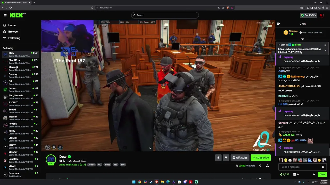330x185 pixels.
Task: Open the WhatsApp channel link in pinned message
Action: click(x=300, y=51)
